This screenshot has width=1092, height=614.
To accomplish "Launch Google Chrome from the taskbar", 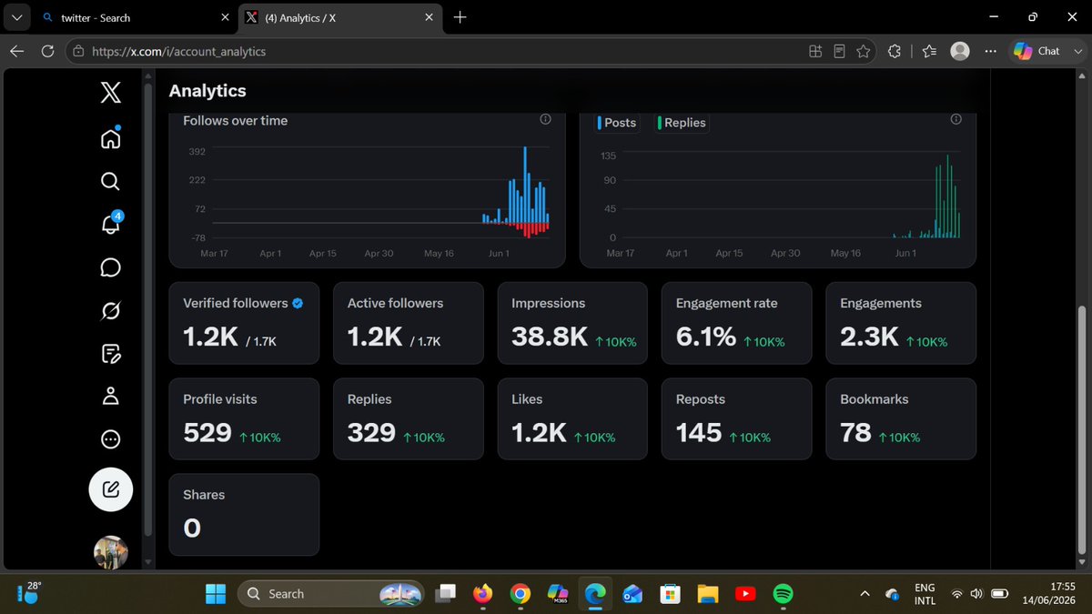I will tap(520, 594).
